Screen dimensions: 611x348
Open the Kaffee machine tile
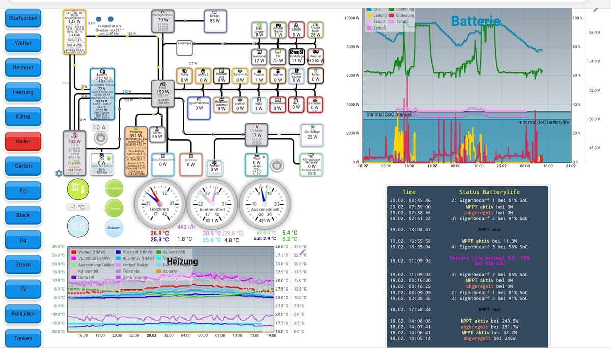tap(277, 75)
